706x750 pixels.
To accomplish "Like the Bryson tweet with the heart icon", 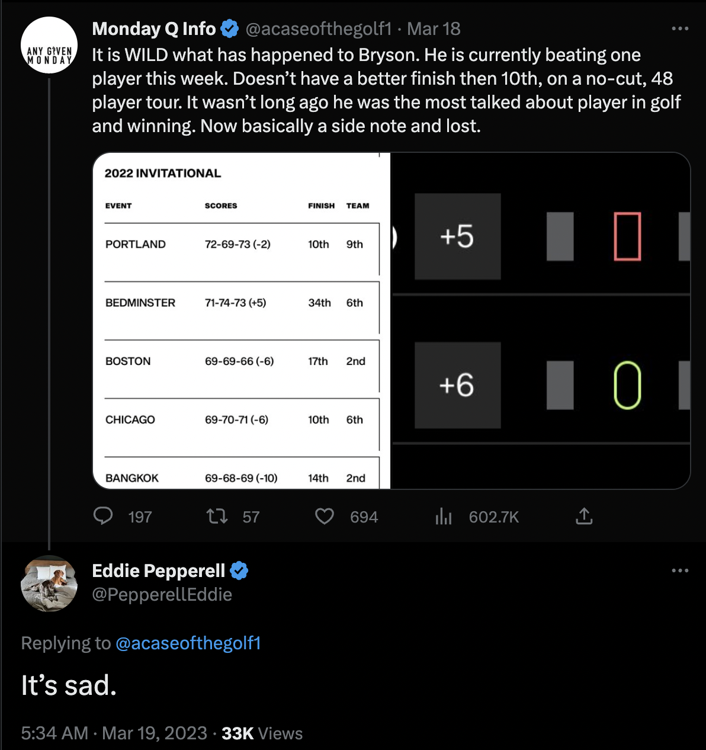I will [x=324, y=517].
